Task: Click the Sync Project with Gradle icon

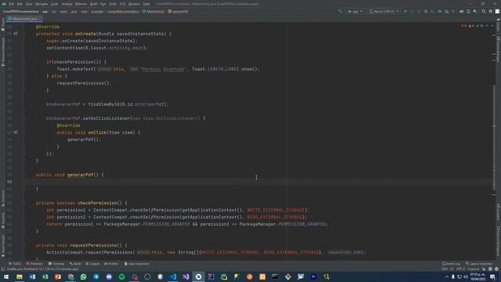Action: point(461,11)
